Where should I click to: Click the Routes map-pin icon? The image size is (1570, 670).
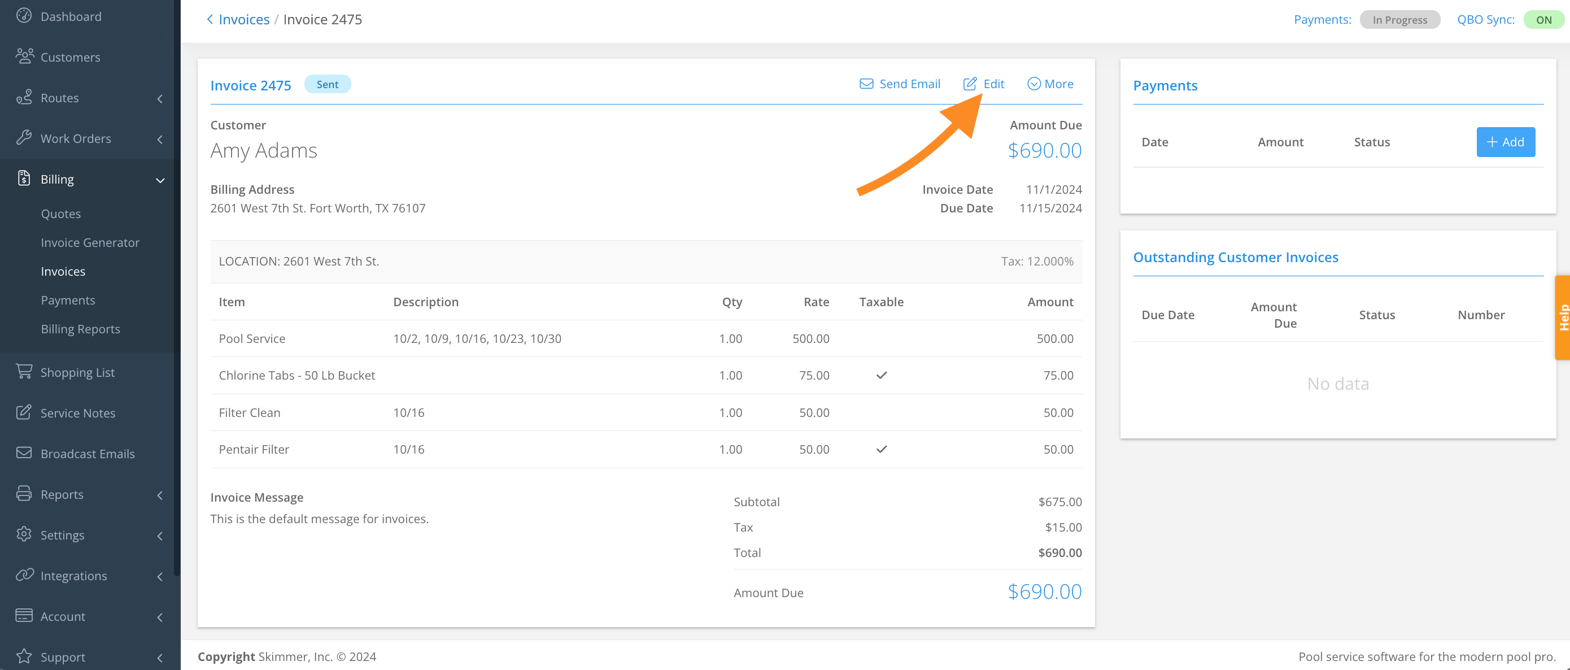click(24, 97)
